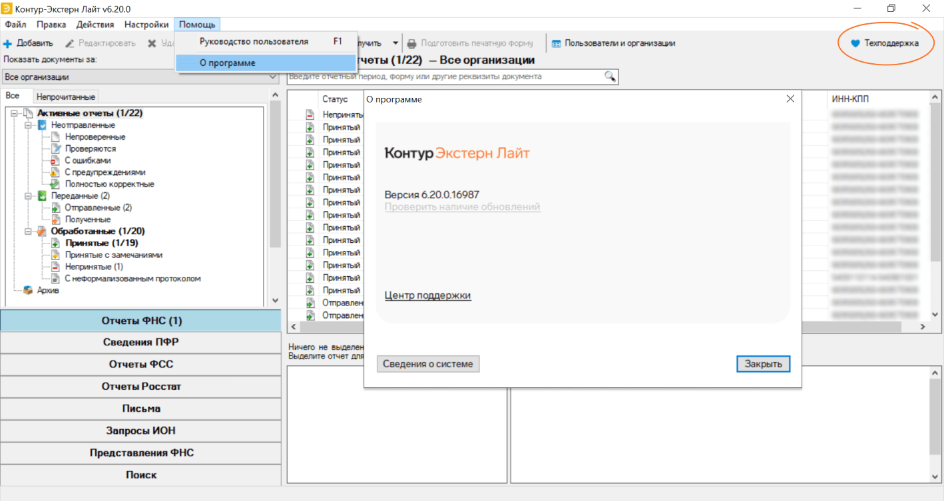Open the 'Все организации' dropdown
Viewport: 944px width, 501px height.
(x=140, y=77)
